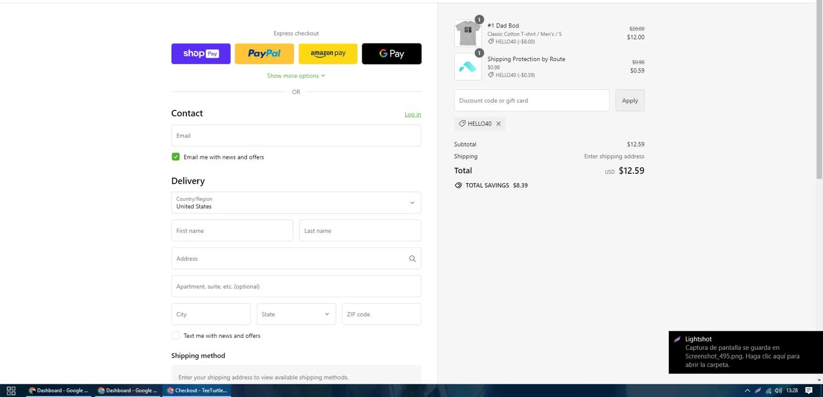
Task: Pay with the Shop Pay express button
Action: click(201, 54)
